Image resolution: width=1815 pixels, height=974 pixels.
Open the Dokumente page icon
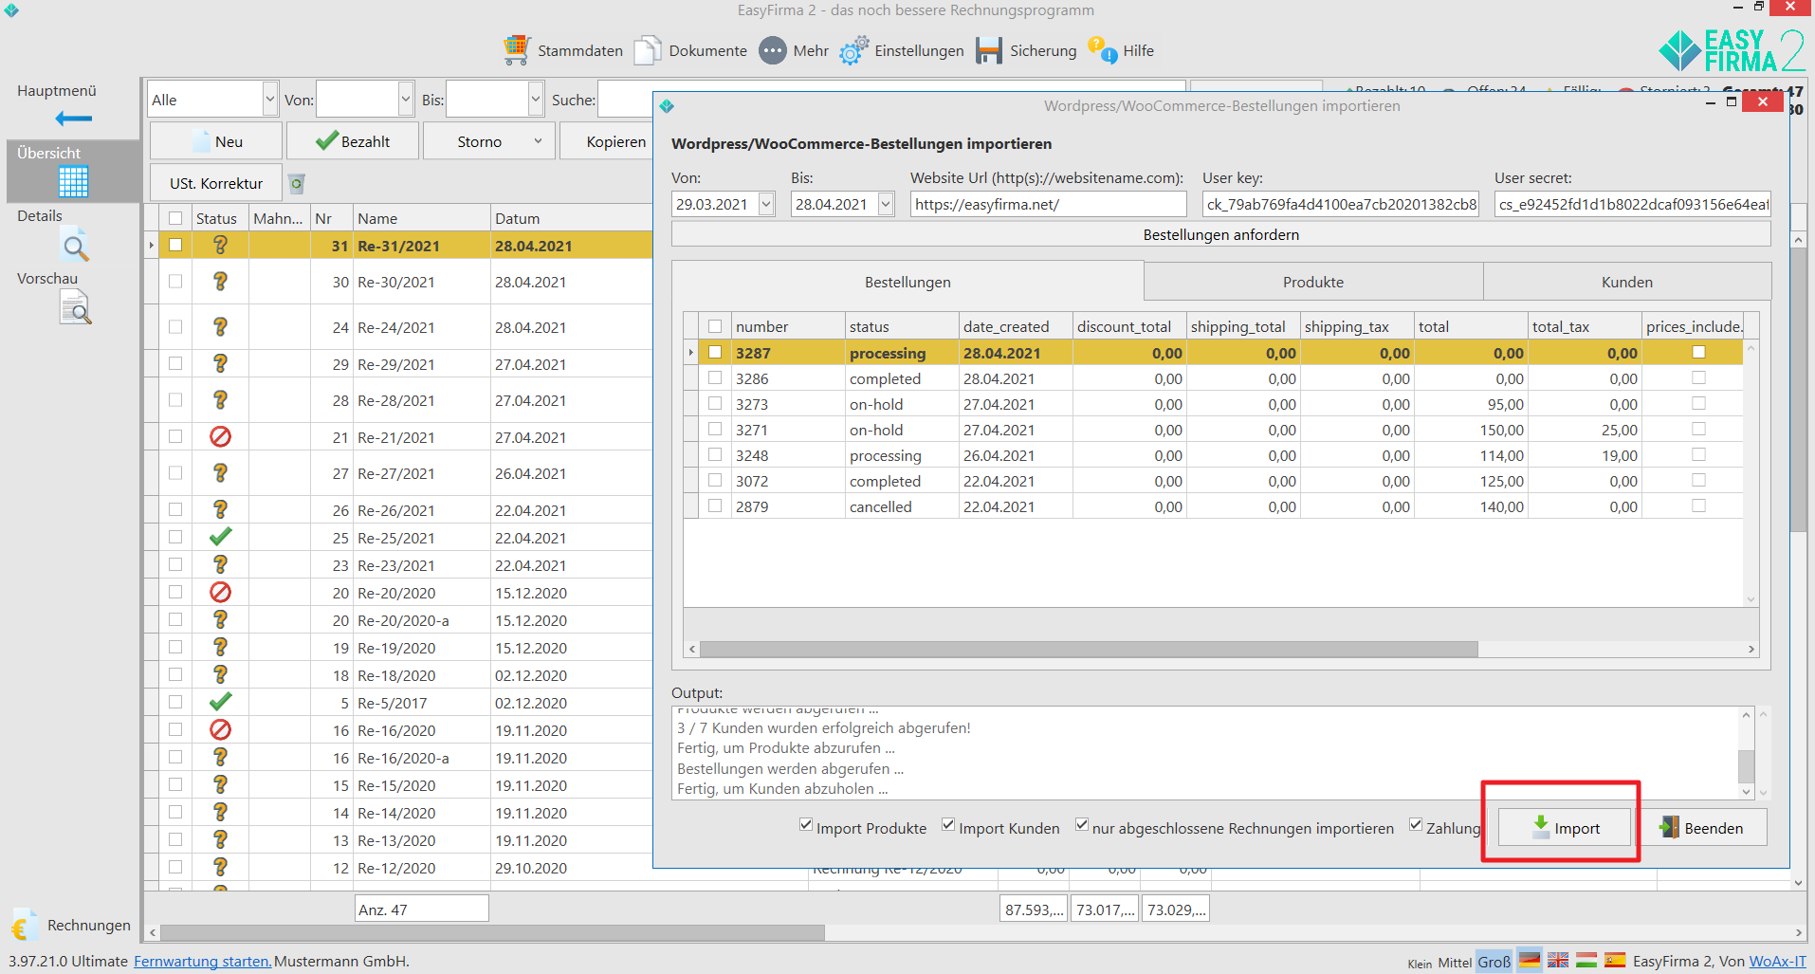[648, 50]
